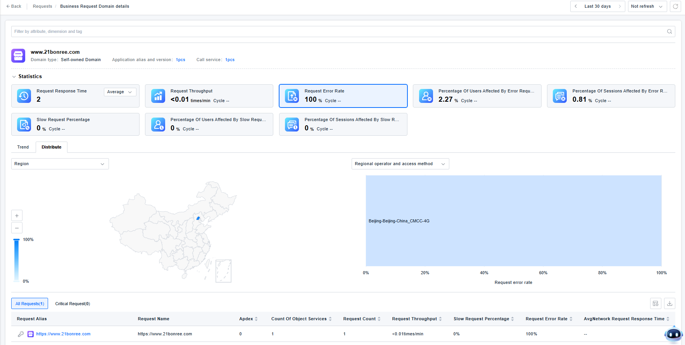Switch to Critical Request(0) tab

(72, 304)
